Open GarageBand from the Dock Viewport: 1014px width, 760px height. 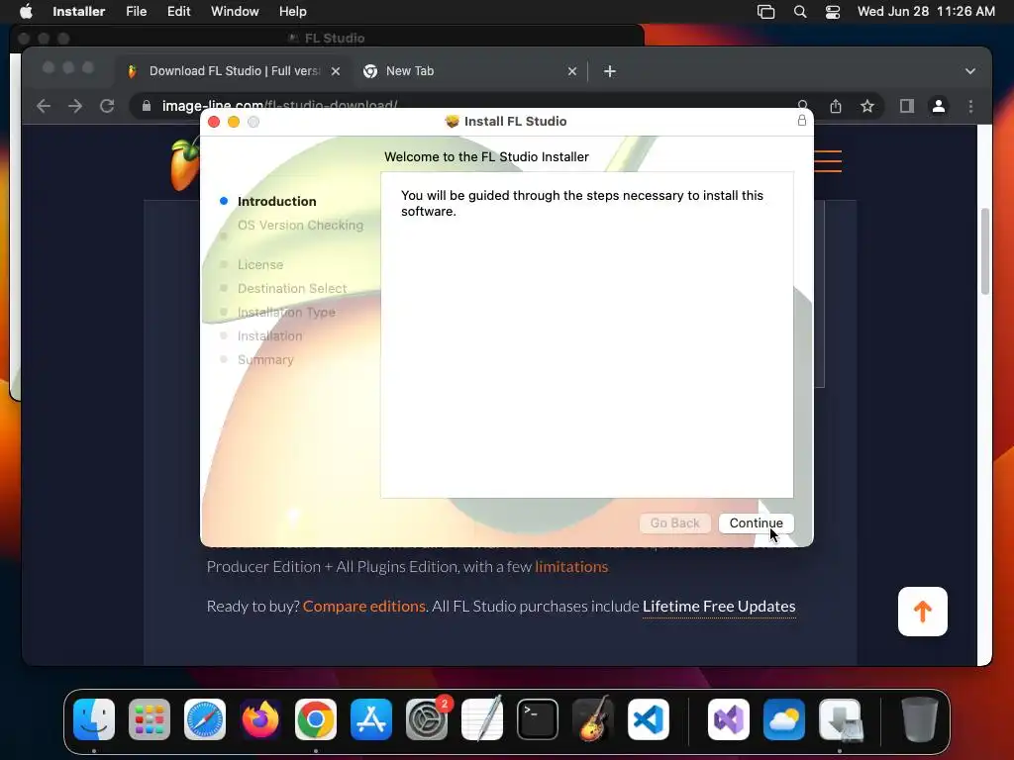coord(593,719)
